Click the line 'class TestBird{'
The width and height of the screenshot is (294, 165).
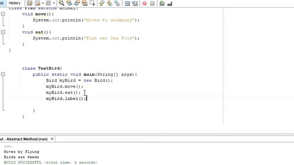click(x=42, y=68)
